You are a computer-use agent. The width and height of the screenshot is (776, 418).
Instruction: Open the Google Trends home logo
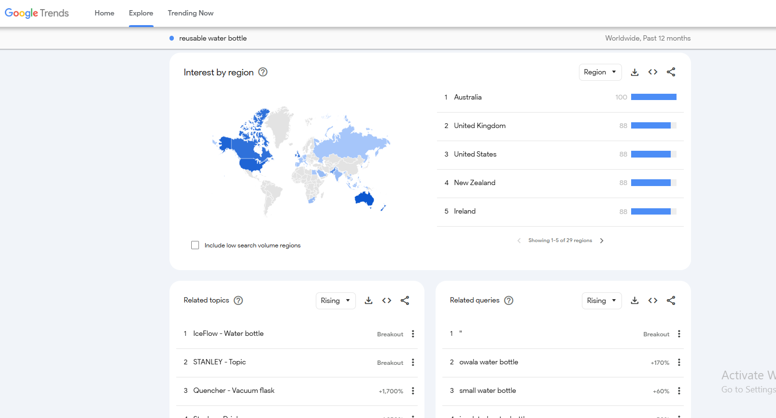pyautogui.click(x=37, y=13)
